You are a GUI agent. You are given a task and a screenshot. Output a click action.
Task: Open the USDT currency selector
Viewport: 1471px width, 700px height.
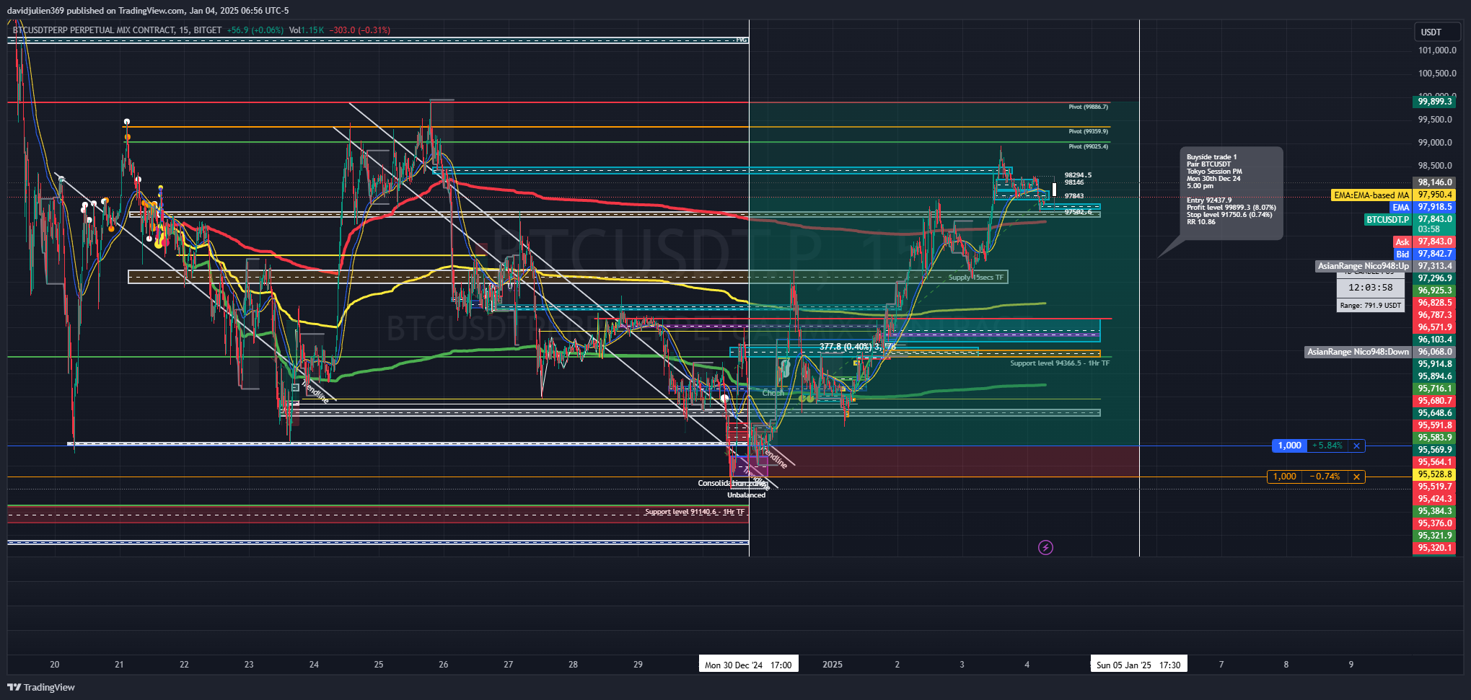[1436, 32]
